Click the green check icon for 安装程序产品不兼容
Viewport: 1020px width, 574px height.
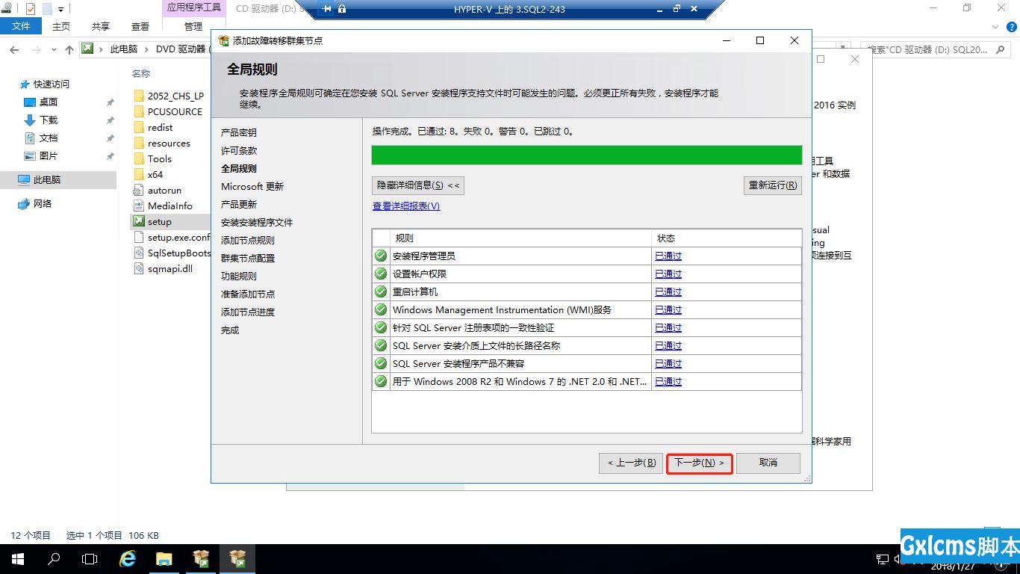click(381, 363)
